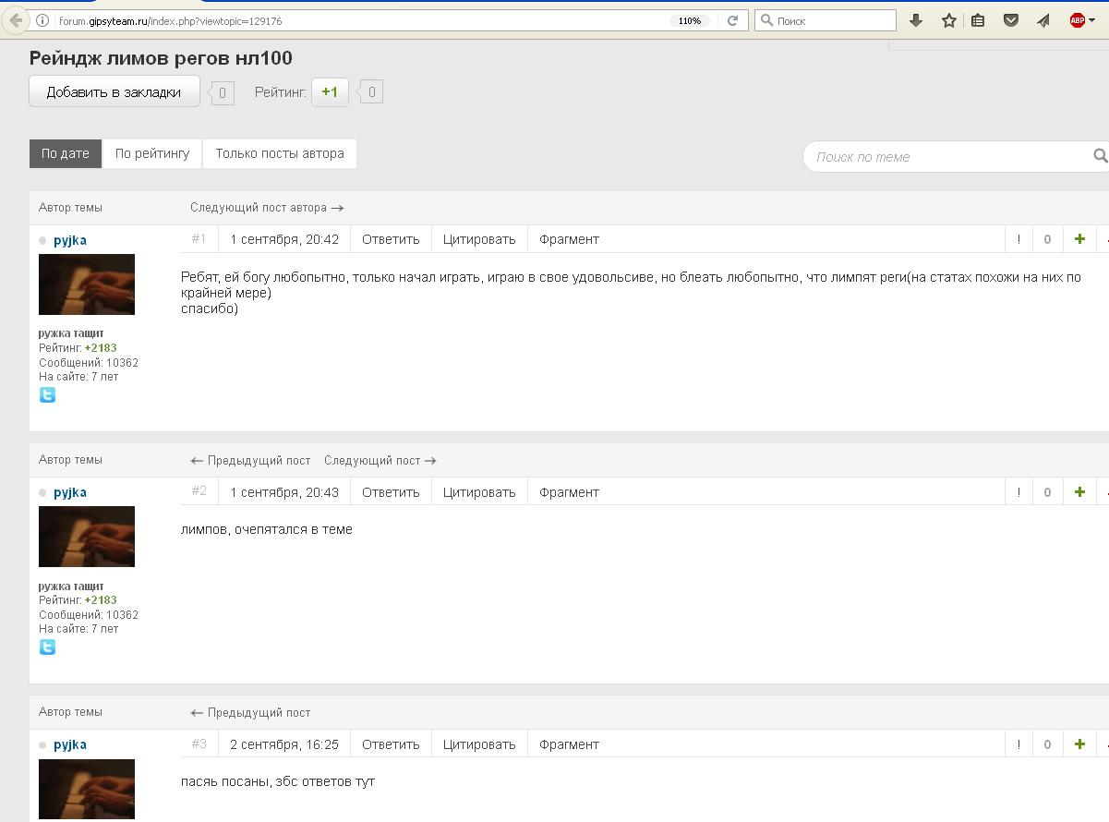The image size is (1109, 822).
Task: Click author rating +2183 in post #1
Action: pos(101,348)
